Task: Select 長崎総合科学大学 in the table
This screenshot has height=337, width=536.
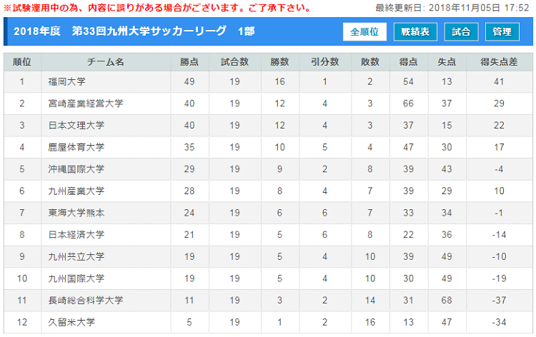Action: [x=86, y=300]
